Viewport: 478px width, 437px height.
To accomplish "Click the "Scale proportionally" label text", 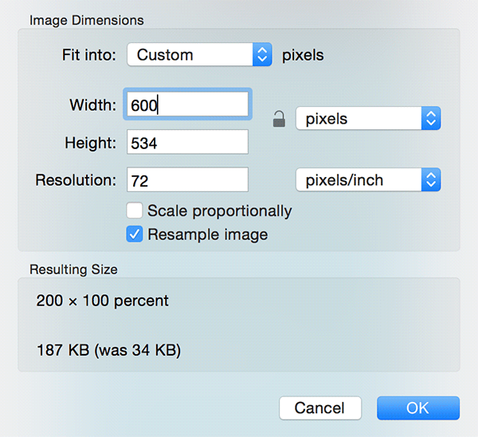I will (220, 211).
